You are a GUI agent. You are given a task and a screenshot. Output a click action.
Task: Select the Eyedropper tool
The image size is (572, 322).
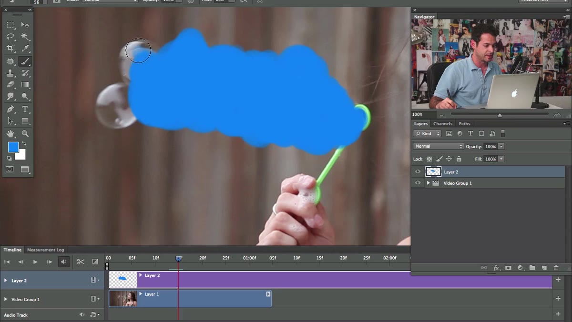(25, 49)
